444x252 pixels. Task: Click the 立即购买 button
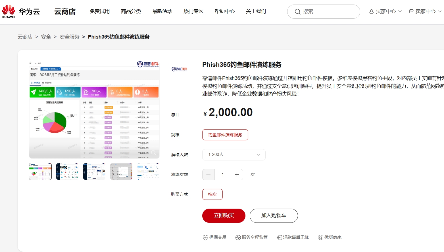tap(224, 216)
